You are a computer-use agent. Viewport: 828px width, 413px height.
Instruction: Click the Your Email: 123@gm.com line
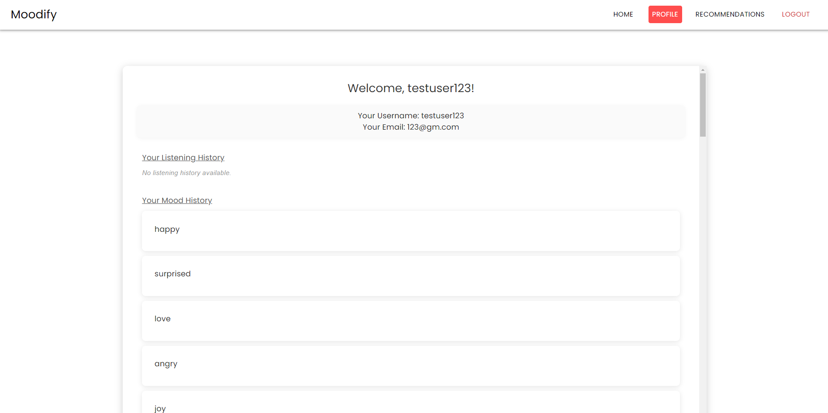(x=411, y=127)
